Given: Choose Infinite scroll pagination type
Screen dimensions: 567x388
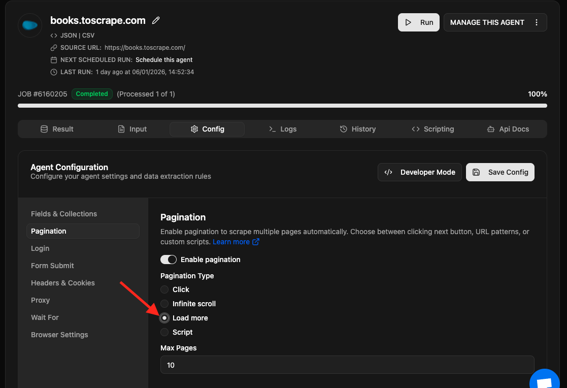Looking at the screenshot, I should pyautogui.click(x=164, y=304).
